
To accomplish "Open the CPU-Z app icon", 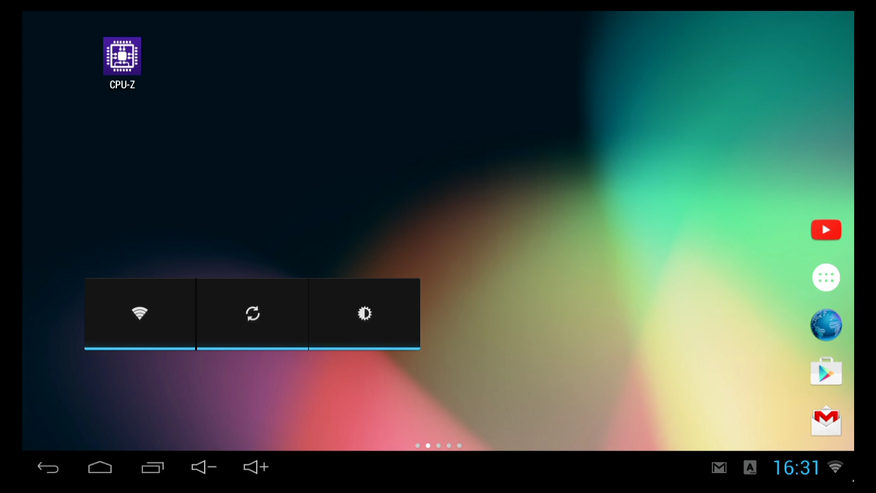I will [122, 56].
